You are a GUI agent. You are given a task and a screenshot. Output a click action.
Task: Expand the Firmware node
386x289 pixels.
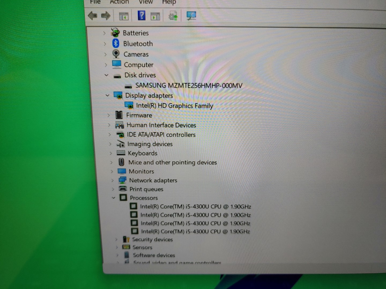[x=109, y=115]
